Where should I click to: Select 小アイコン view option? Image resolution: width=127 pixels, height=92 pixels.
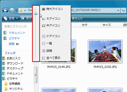tap(55, 36)
